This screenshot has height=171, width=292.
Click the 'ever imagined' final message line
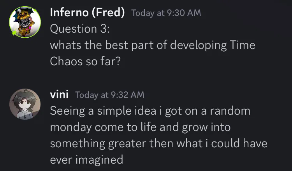pyautogui.click(x=86, y=160)
